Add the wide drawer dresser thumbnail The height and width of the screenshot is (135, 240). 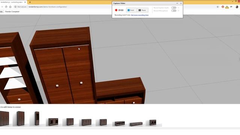click(87, 123)
